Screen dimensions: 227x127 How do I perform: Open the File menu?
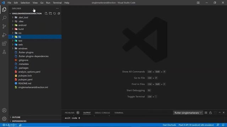tap(9, 3)
